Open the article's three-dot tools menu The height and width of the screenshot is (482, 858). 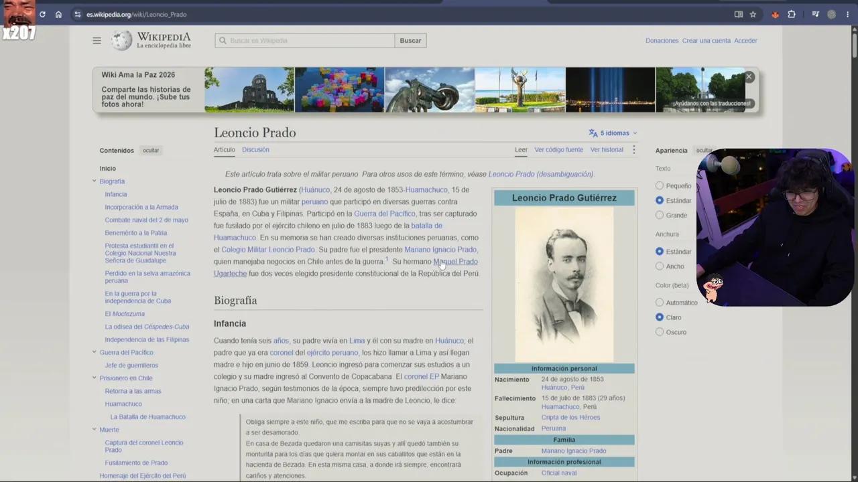633,150
